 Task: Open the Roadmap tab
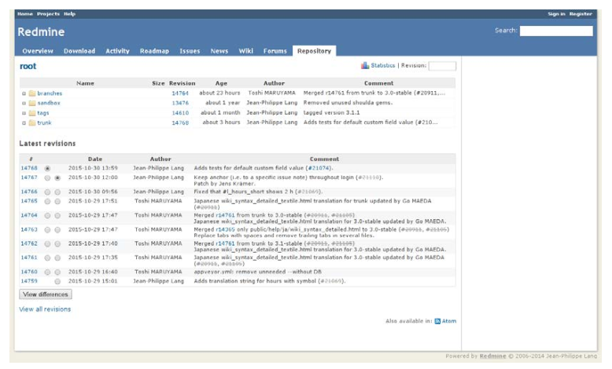154,51
